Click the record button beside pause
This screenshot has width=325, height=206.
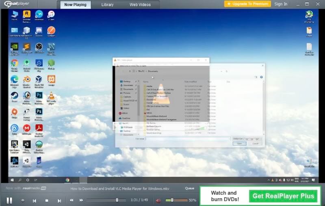23,200
